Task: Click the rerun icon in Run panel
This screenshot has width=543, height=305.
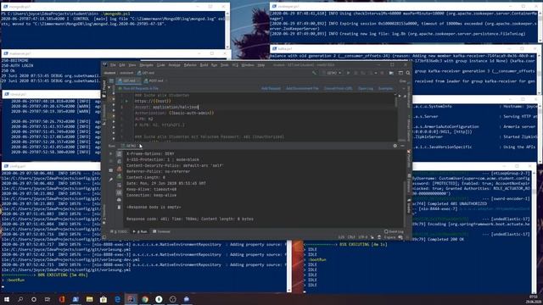Action: [111, 153]
